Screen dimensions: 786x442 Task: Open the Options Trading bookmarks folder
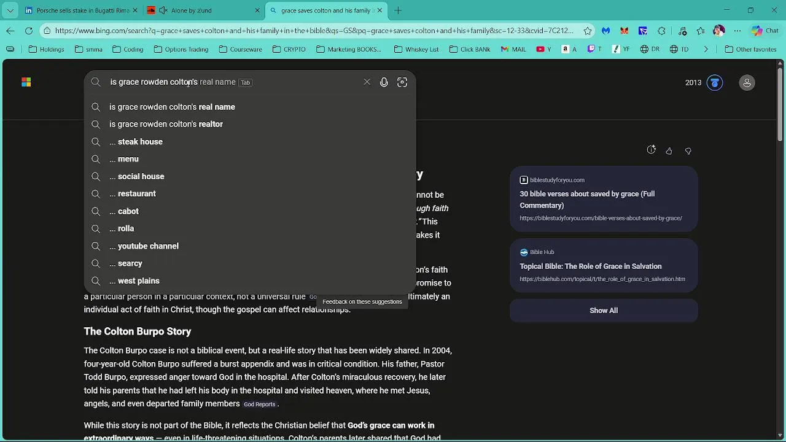point(181,49)
